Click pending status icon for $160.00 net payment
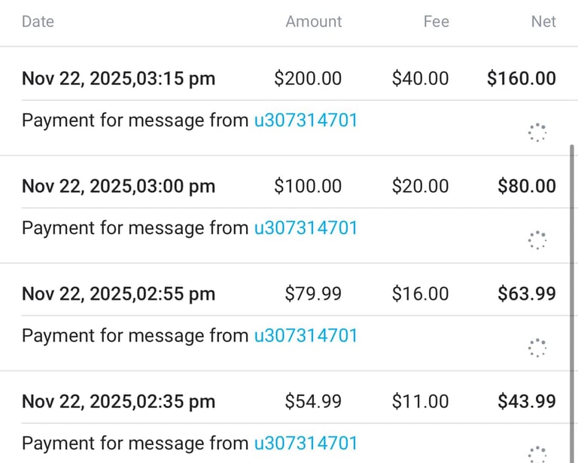 click(537, 133)
